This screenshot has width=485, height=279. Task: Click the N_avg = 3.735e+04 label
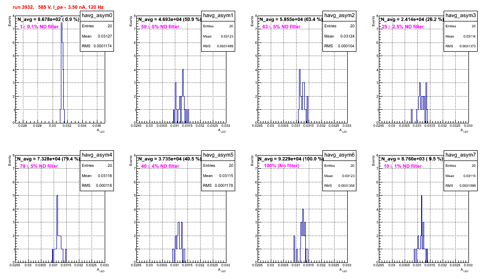(x=169, y=159)
